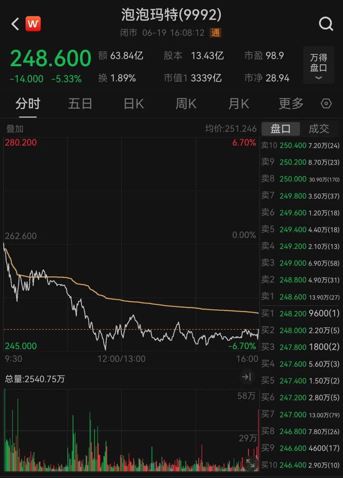Select 买2 row at 248.000

[x=300, y=330]
